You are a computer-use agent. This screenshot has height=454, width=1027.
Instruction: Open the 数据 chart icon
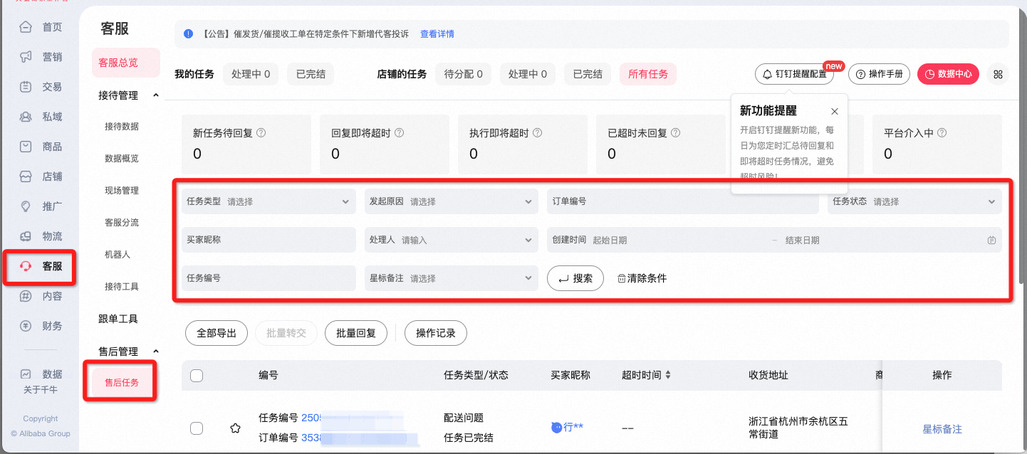click(26, 374)
